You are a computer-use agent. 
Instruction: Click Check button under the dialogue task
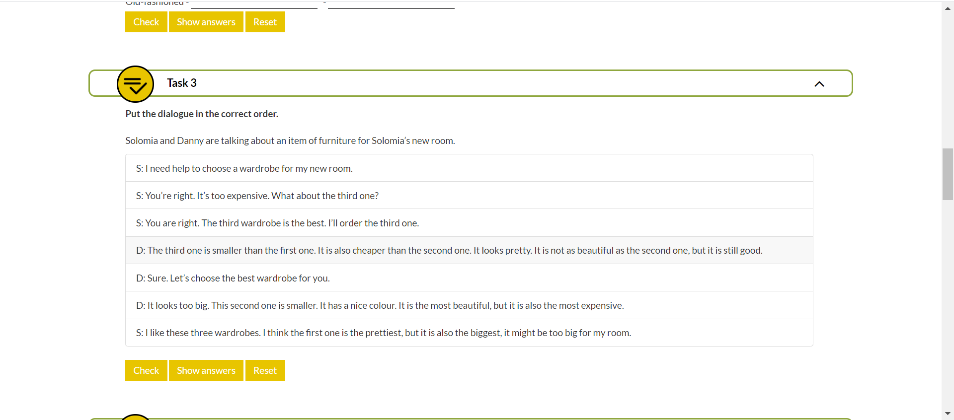click(146, 370)
